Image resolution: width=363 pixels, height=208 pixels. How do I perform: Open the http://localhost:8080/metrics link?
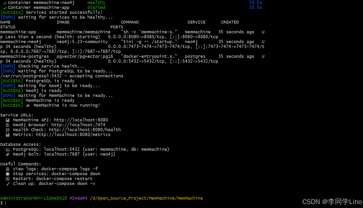pyautogui.click(x=73, y=135)
